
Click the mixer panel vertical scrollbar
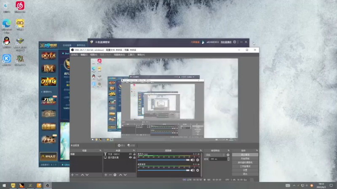pos(202,165)
